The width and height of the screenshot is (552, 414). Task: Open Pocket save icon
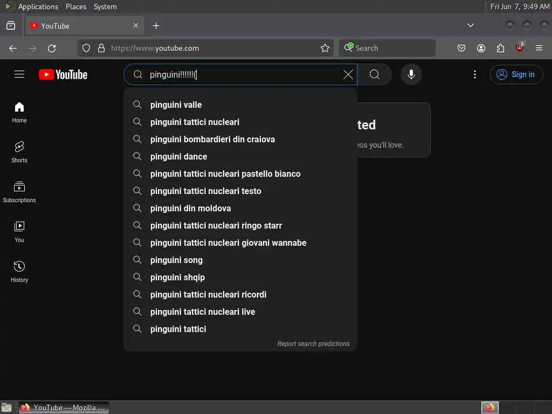point(461,48)
